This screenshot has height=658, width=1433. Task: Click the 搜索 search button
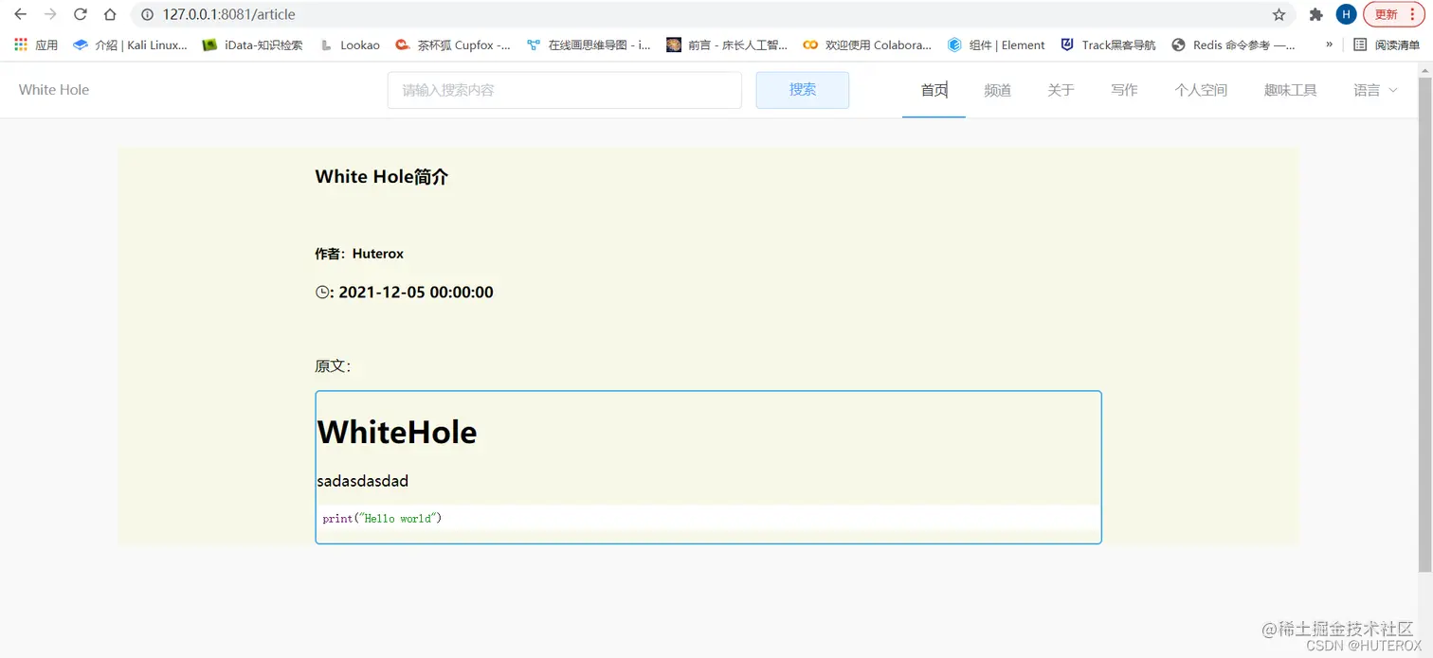point(802,89)
